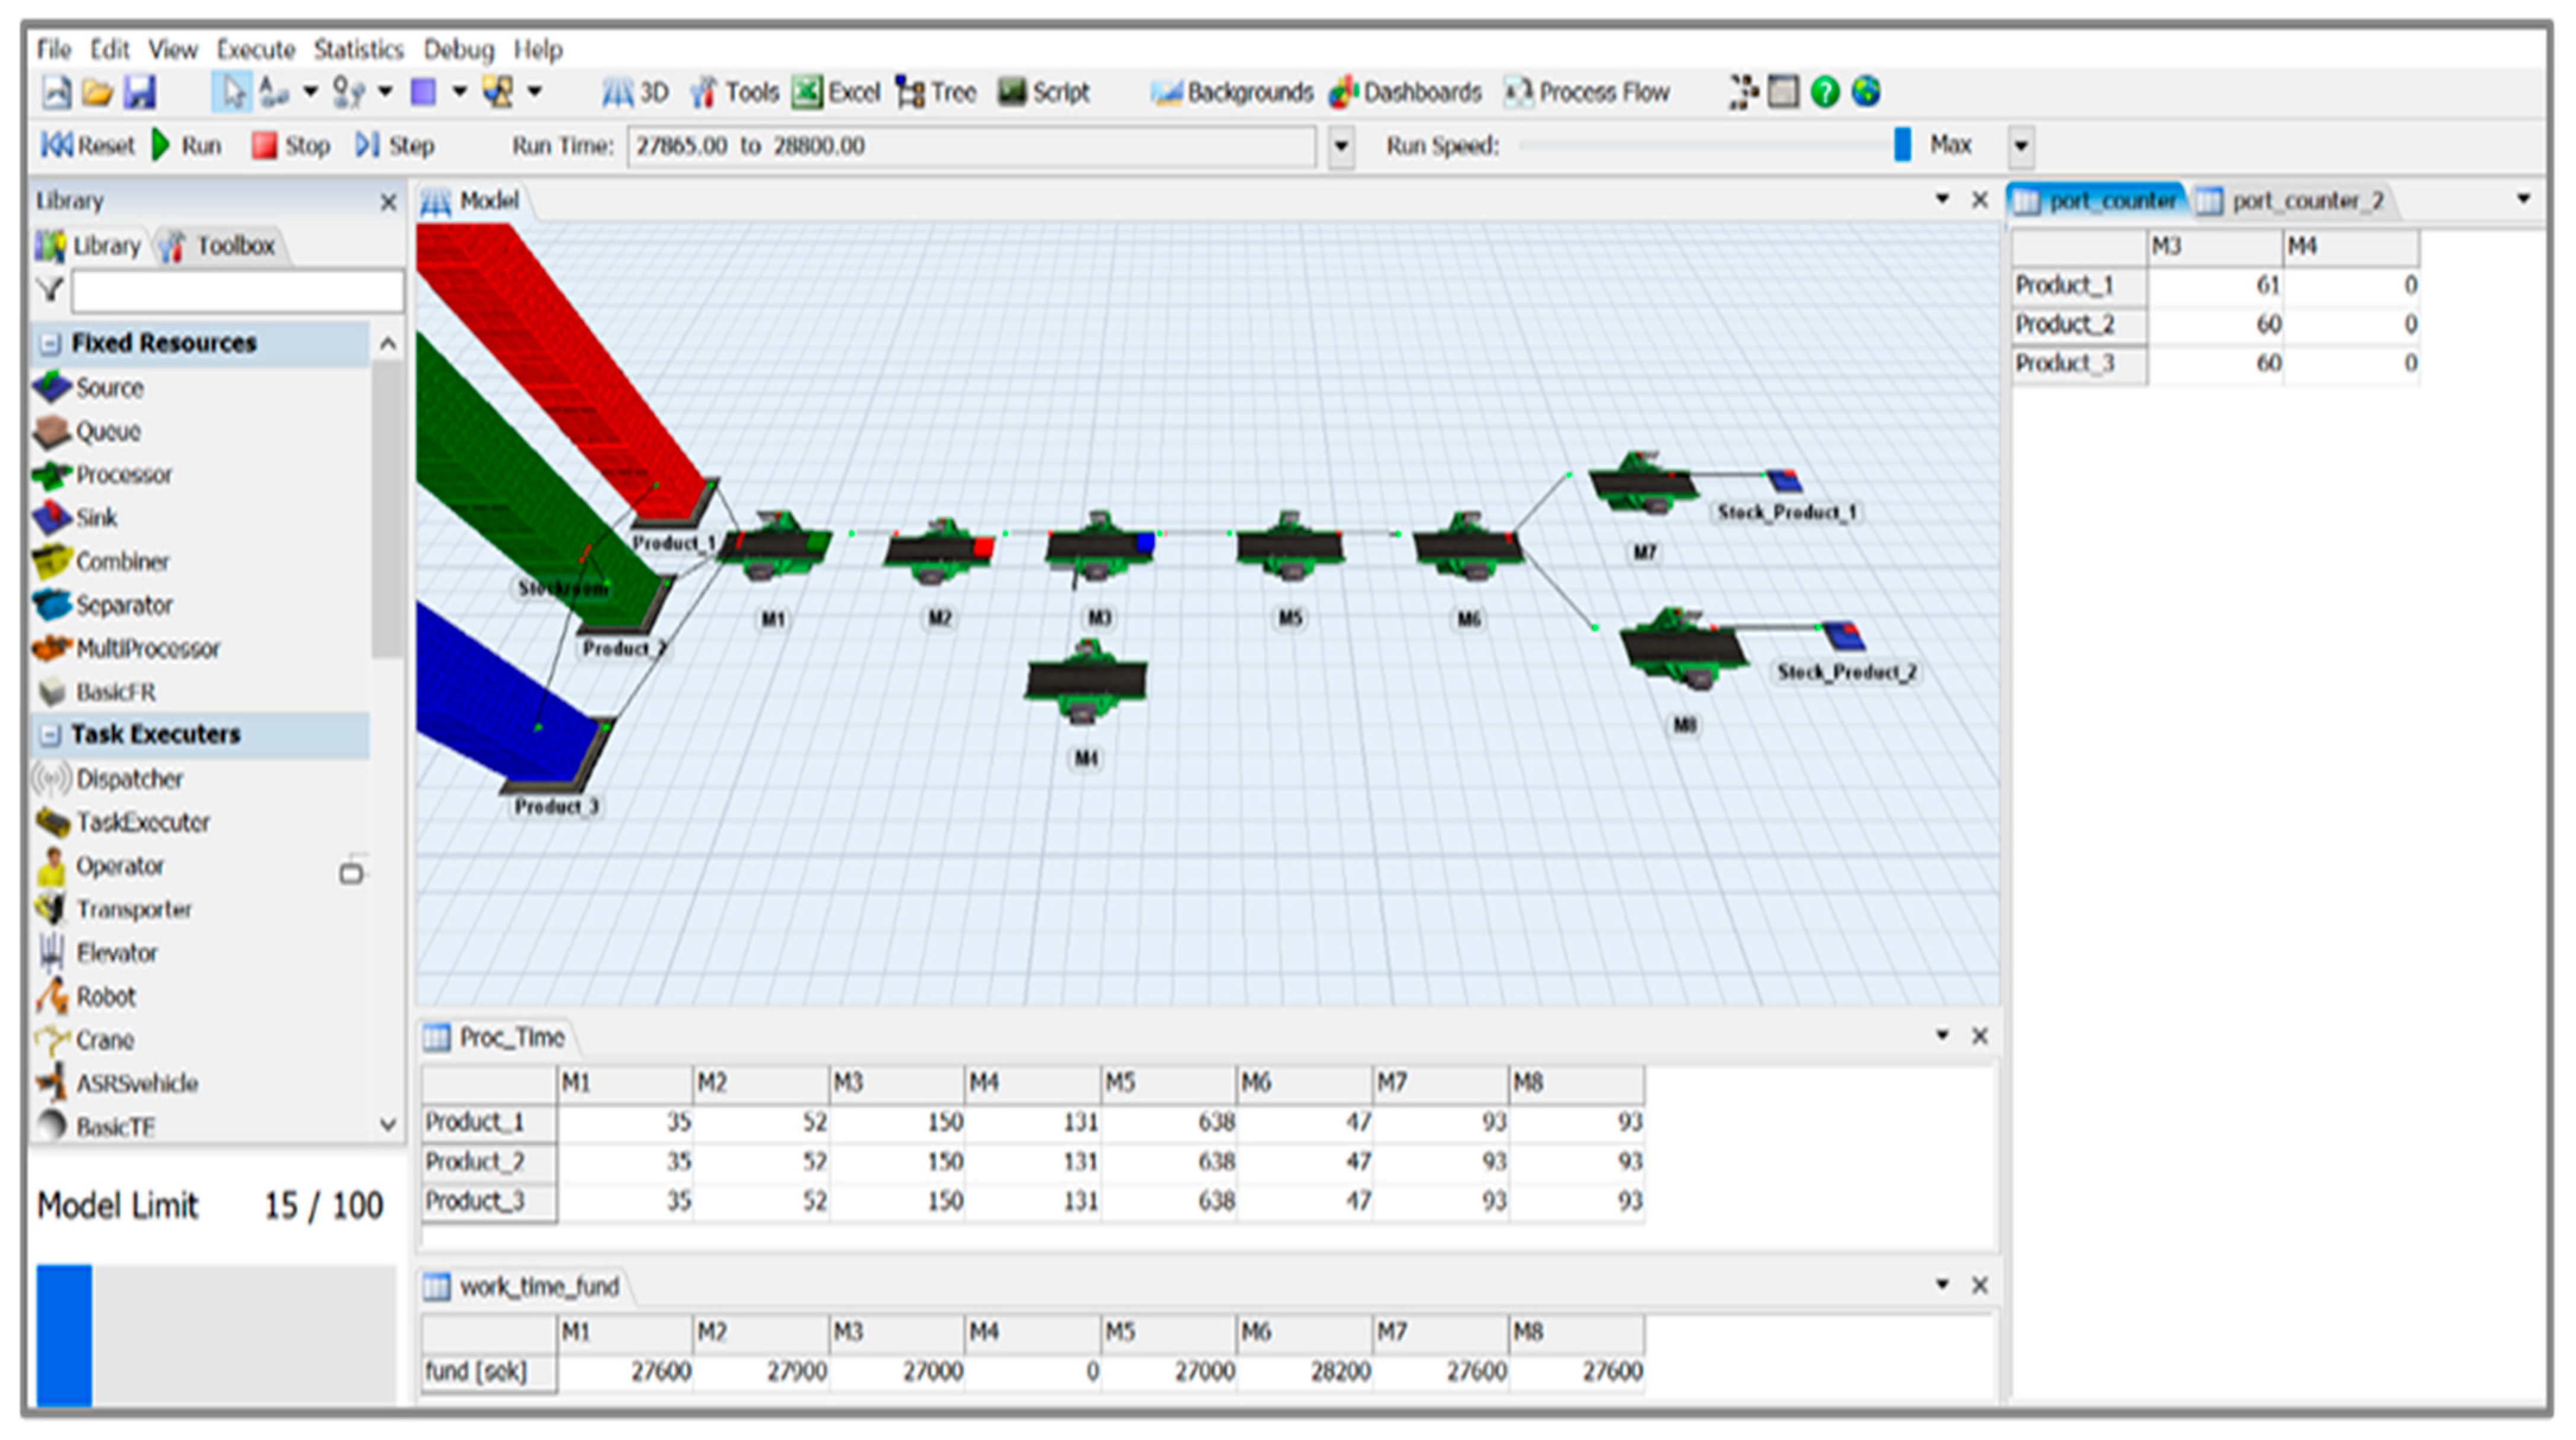The width and height of the screenshot is (2576, 1440).
Task: Open the Tree view icon
Action: 936,92
